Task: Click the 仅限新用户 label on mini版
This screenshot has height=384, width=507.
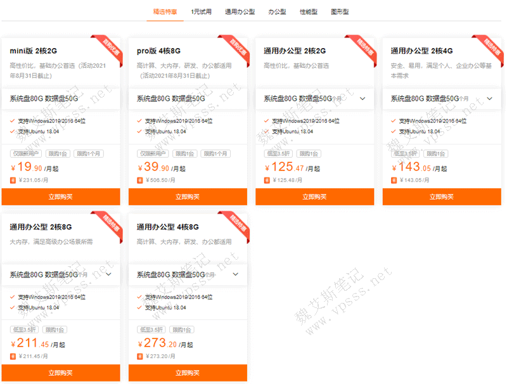Action: coord(26,153)
